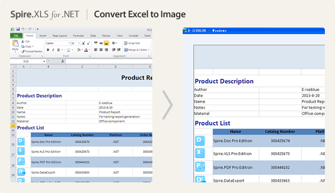Click the Spire.XLS X product icon in Excel
The image size is (335, 193).
pyautogui.click(x=21, y=151)
